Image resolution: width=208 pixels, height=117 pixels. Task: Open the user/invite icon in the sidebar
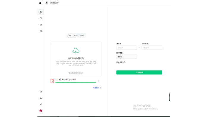pos(41,98)
